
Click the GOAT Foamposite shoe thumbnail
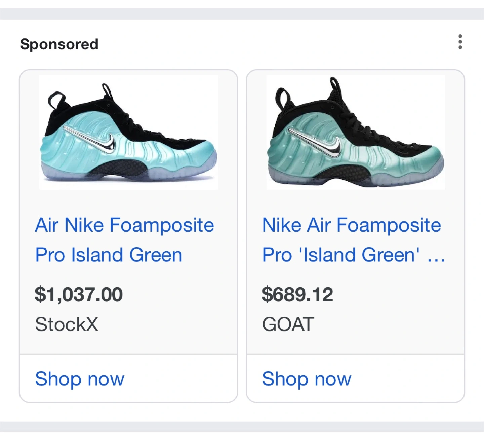tap(356, 133)
